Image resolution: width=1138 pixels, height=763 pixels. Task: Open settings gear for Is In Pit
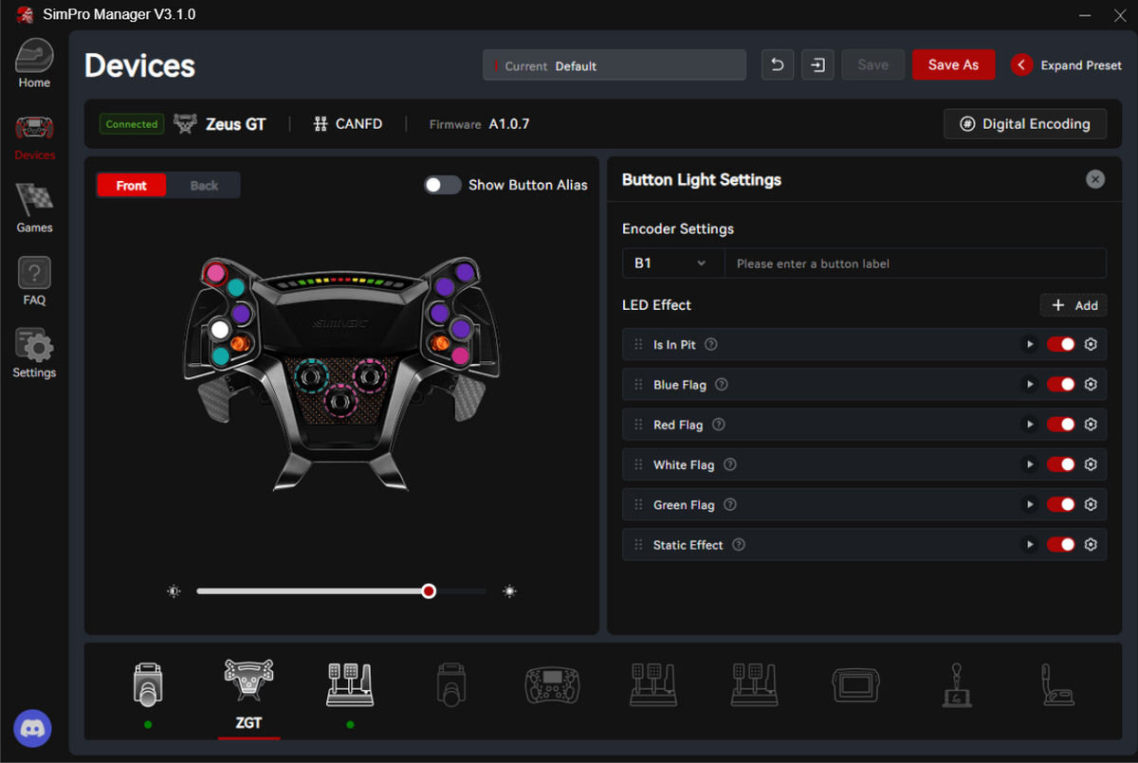(1091, 345)
